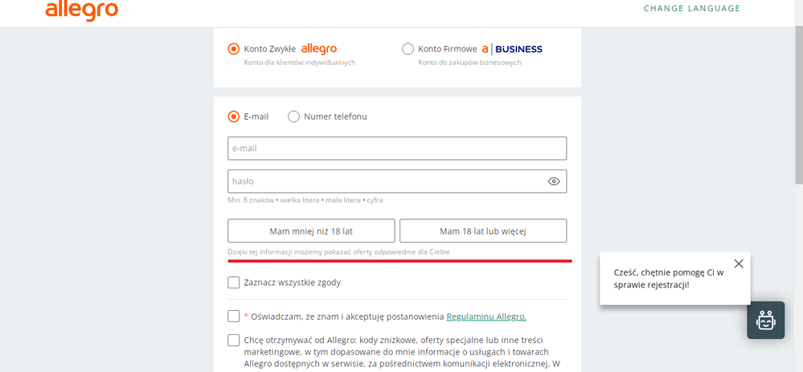Tick the marketing offers consent checkbox
803x372 pixels.
tap(234, 340)
